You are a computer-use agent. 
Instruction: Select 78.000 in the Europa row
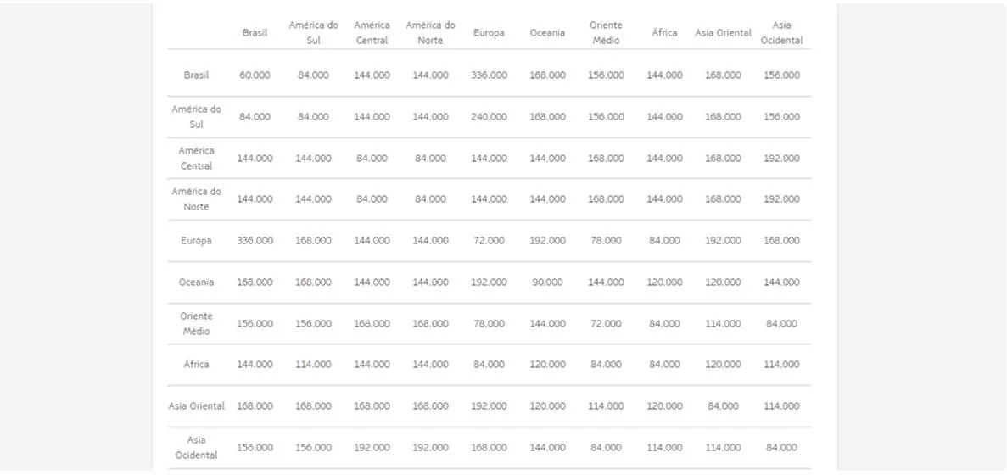(606, 241)
